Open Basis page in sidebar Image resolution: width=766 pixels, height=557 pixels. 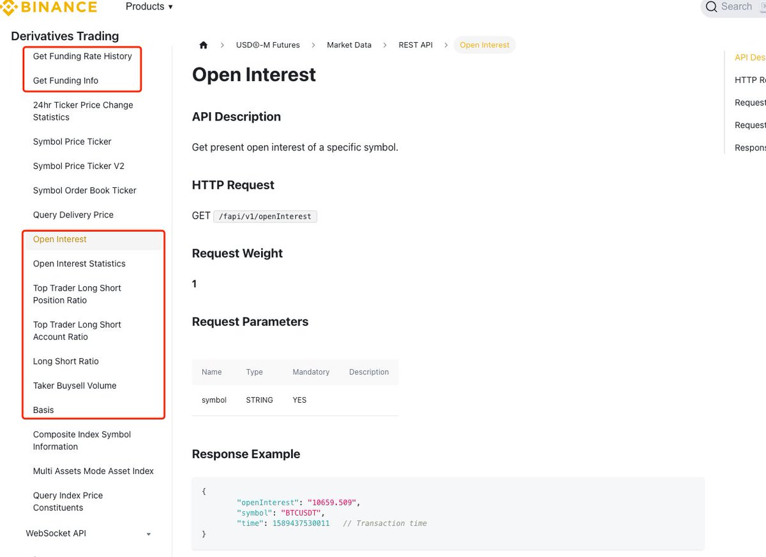click(43, 410)
